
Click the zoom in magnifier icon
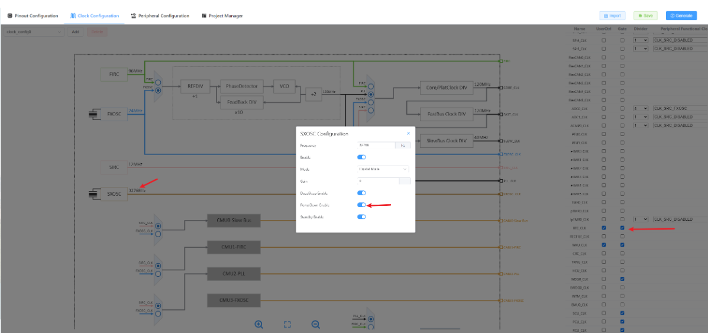(x=259, y=324)
